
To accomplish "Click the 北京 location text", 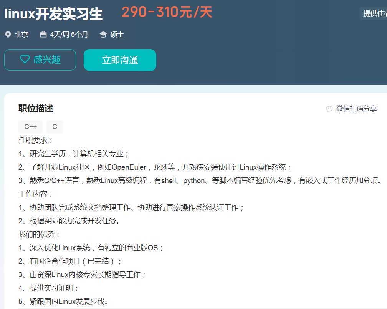I will coord(21,35).
